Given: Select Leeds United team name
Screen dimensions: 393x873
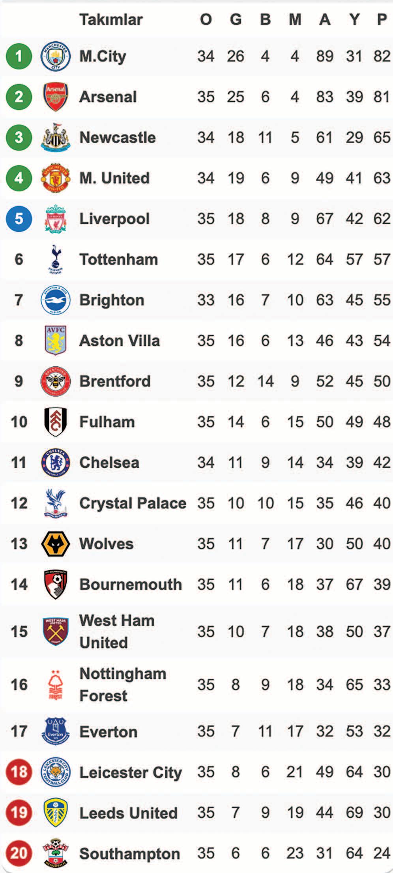Looking at the screenshot, I should [x=128, y=813].
